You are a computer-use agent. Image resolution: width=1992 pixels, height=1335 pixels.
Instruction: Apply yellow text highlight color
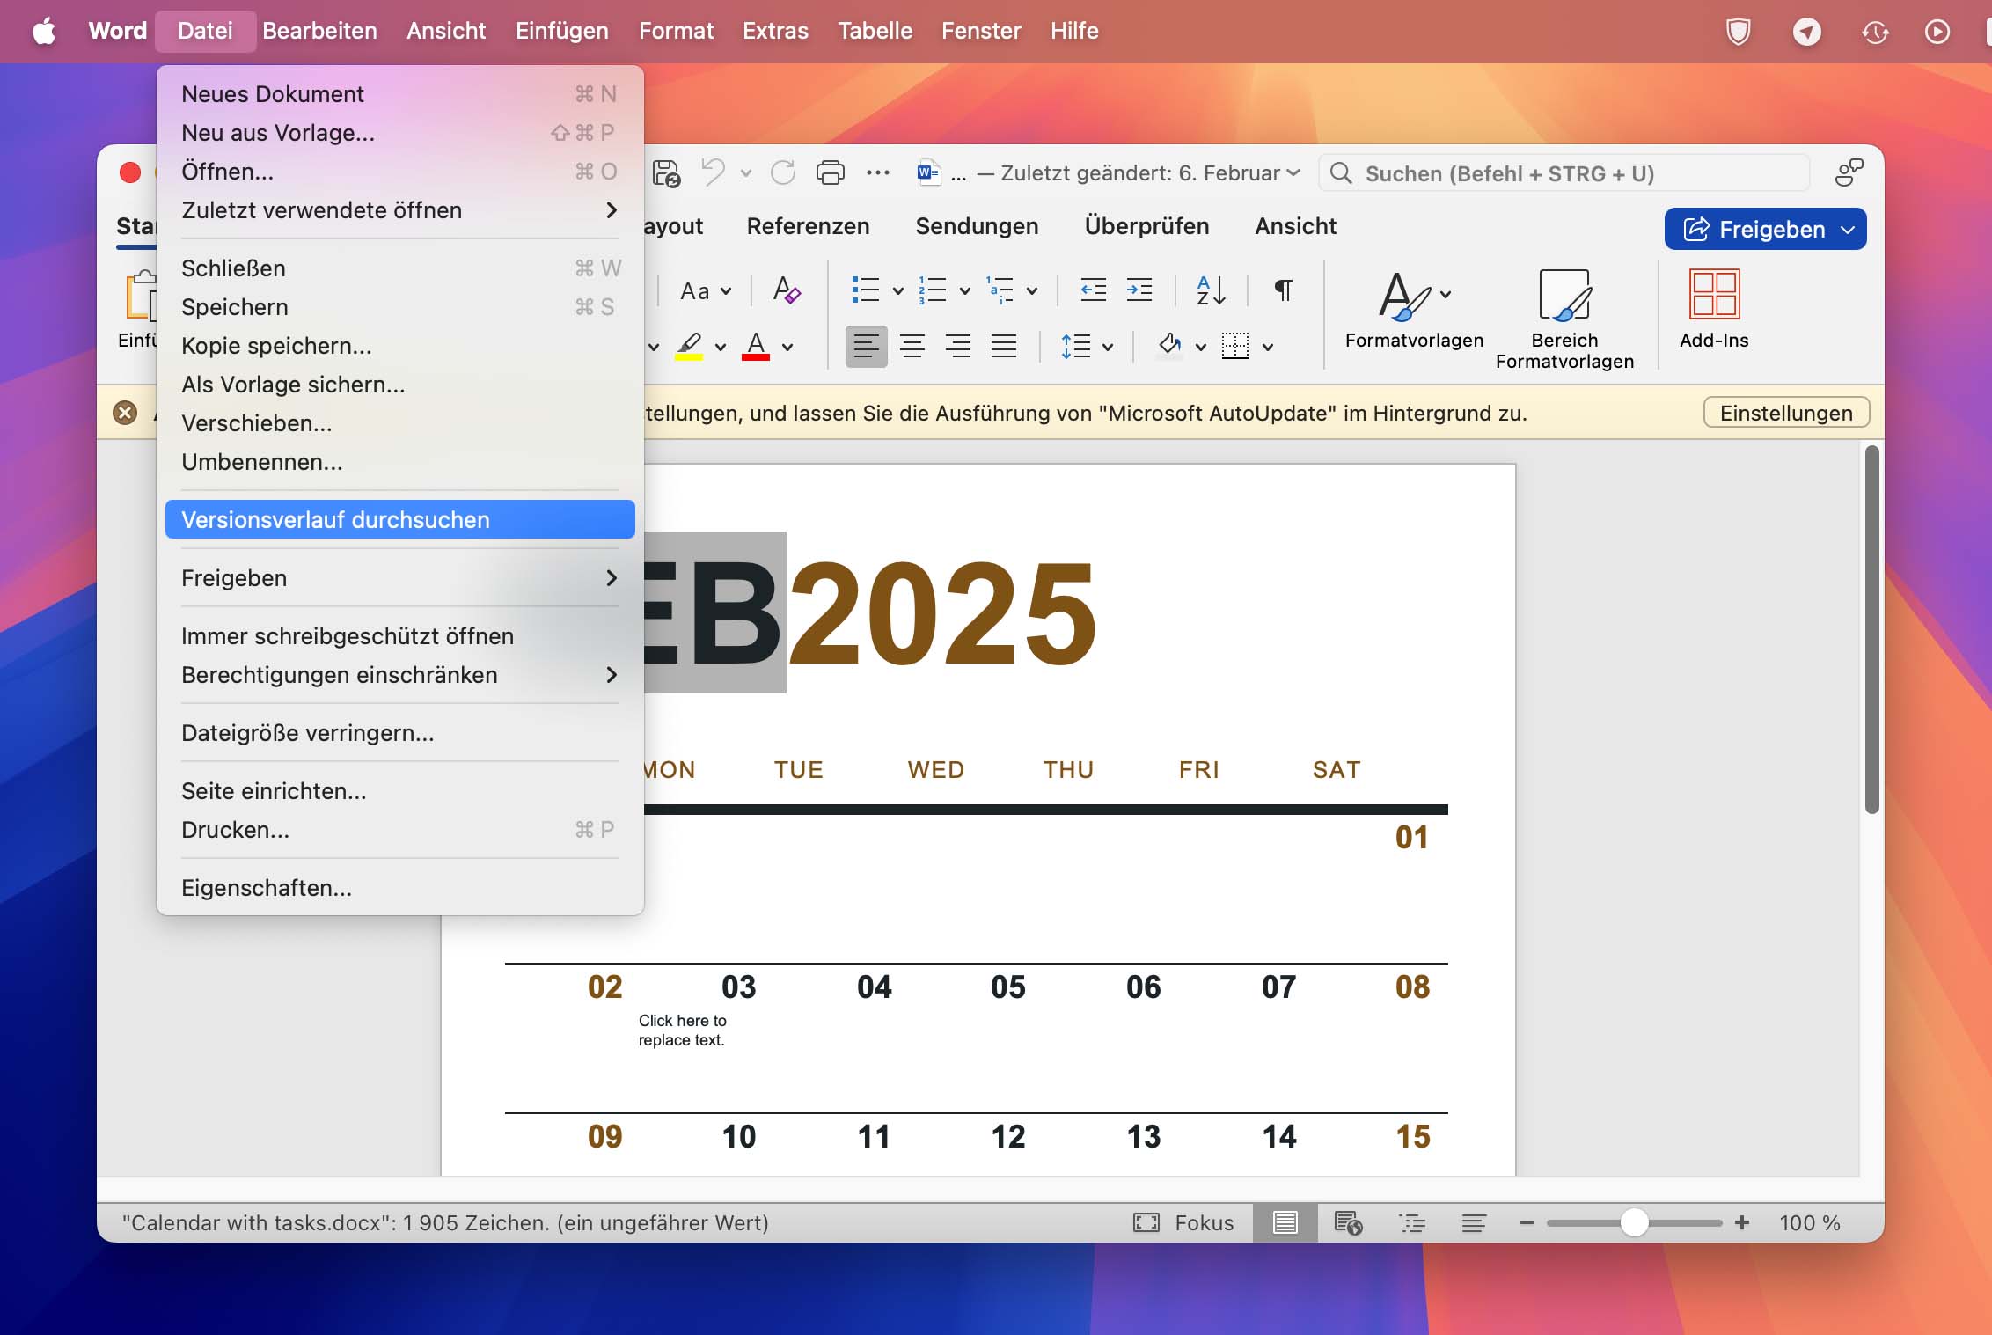[689, 346]
